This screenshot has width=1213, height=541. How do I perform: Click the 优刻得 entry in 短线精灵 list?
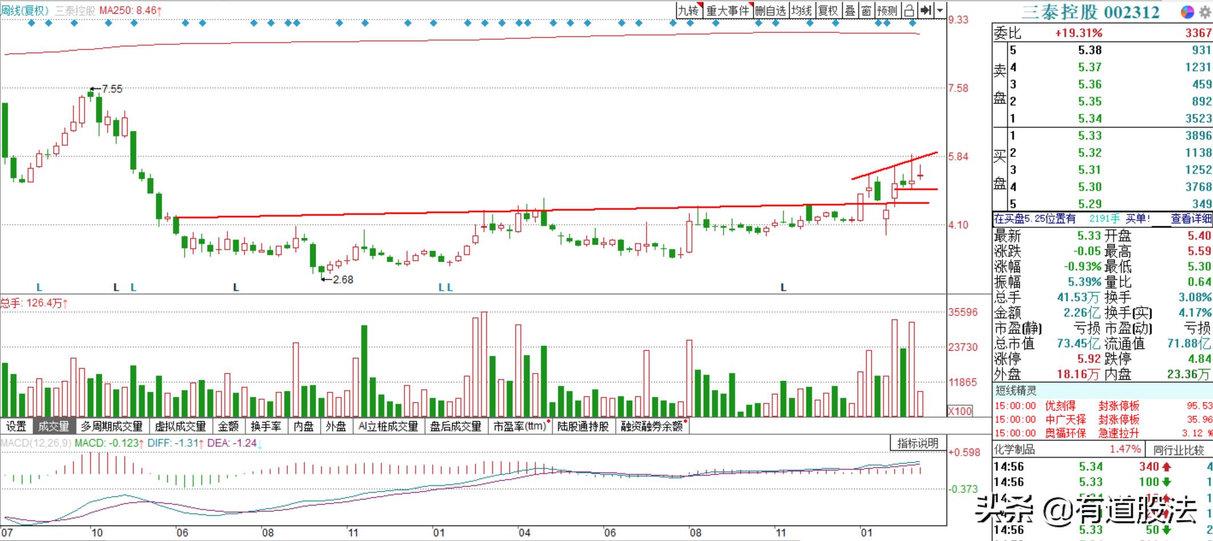click(x=1060, y=406)
